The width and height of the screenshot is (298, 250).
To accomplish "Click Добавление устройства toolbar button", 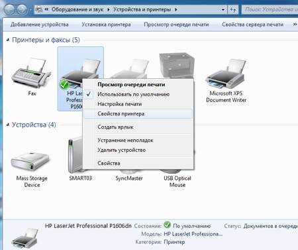I will coord(40,25).
